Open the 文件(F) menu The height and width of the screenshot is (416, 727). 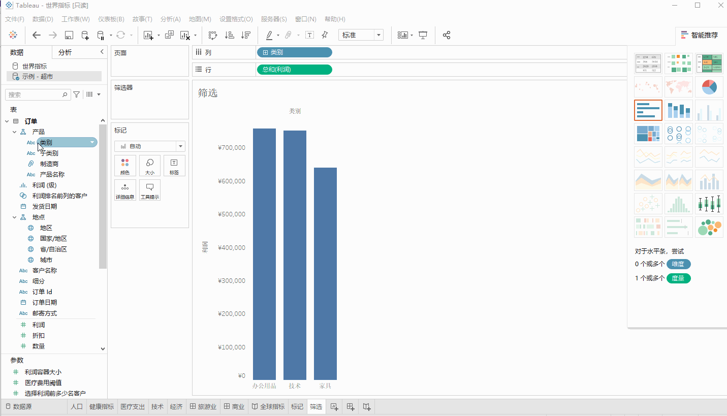click(x=14, y=19)
